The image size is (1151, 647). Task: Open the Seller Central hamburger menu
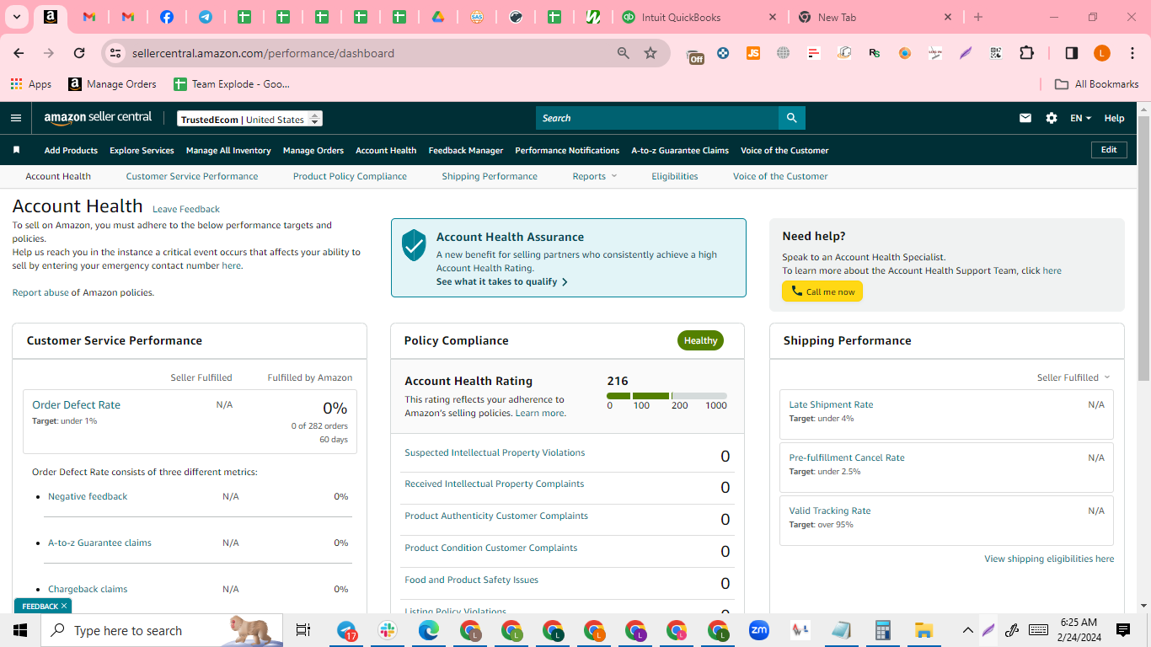click(16, 118)
